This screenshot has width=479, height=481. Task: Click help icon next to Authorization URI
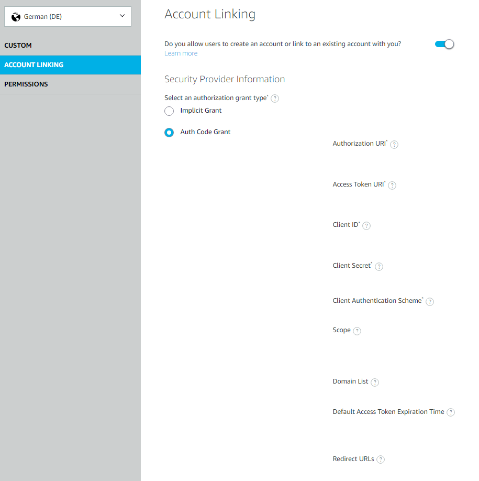click(x=394, y=145)
